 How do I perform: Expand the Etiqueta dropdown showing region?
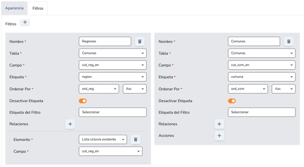pos(112,77)
